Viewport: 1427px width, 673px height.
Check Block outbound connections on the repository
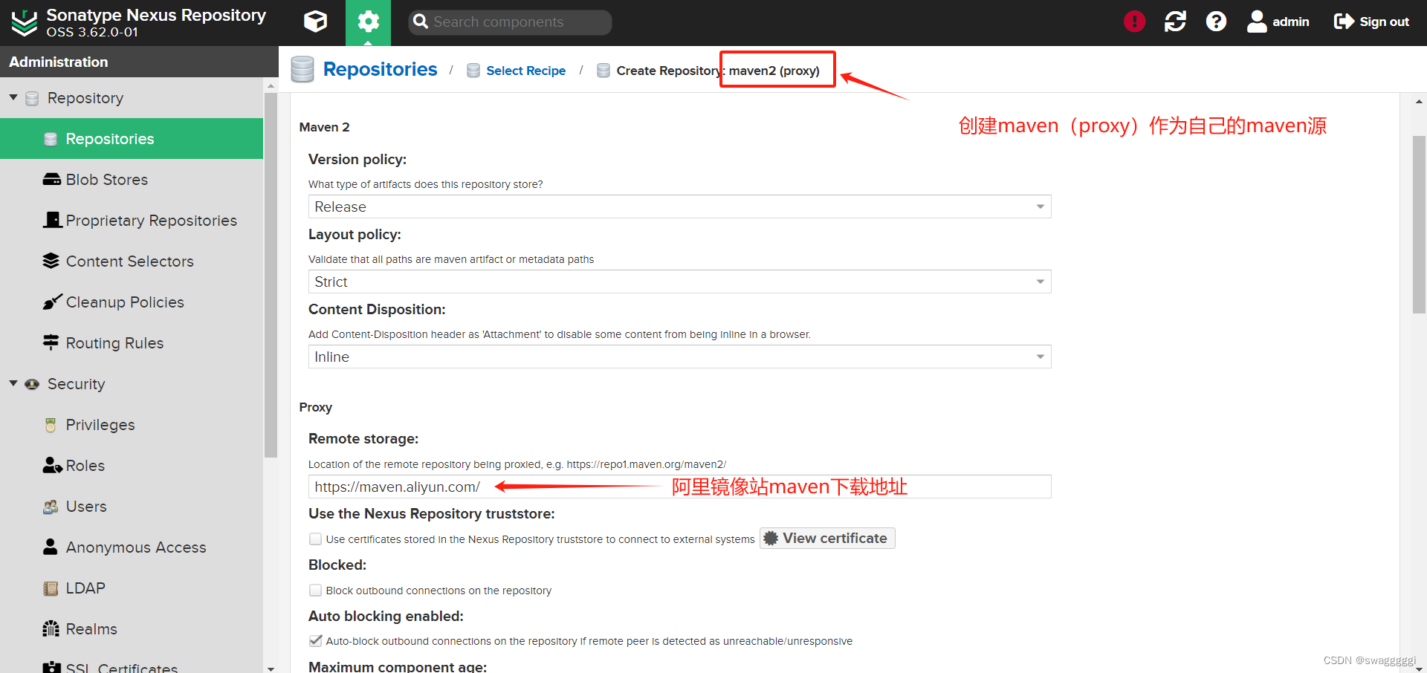tap(315, 590)
